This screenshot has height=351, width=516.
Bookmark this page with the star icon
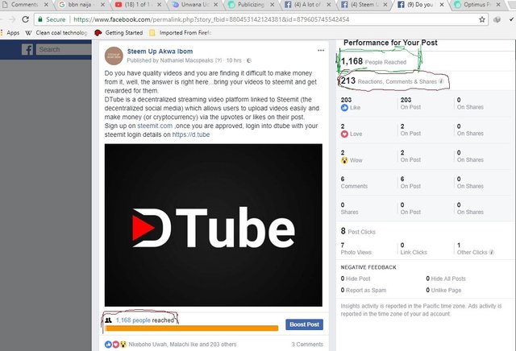point(482,19)
